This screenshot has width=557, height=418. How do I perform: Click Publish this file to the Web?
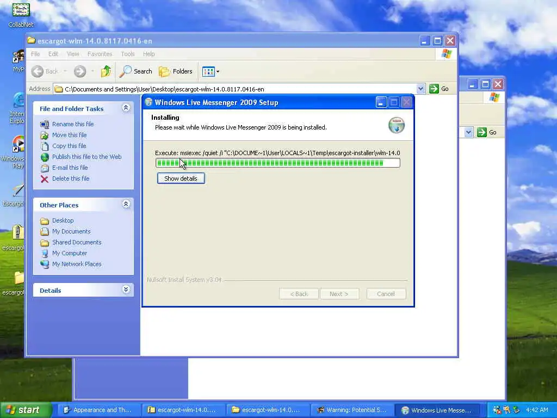86,157
